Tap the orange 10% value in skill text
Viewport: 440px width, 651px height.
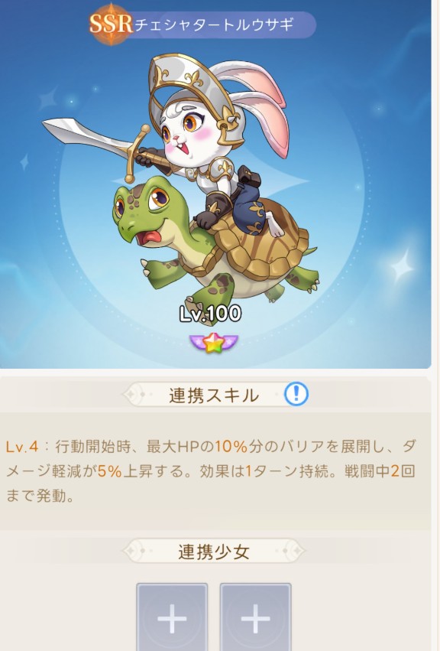pos(231,447)
